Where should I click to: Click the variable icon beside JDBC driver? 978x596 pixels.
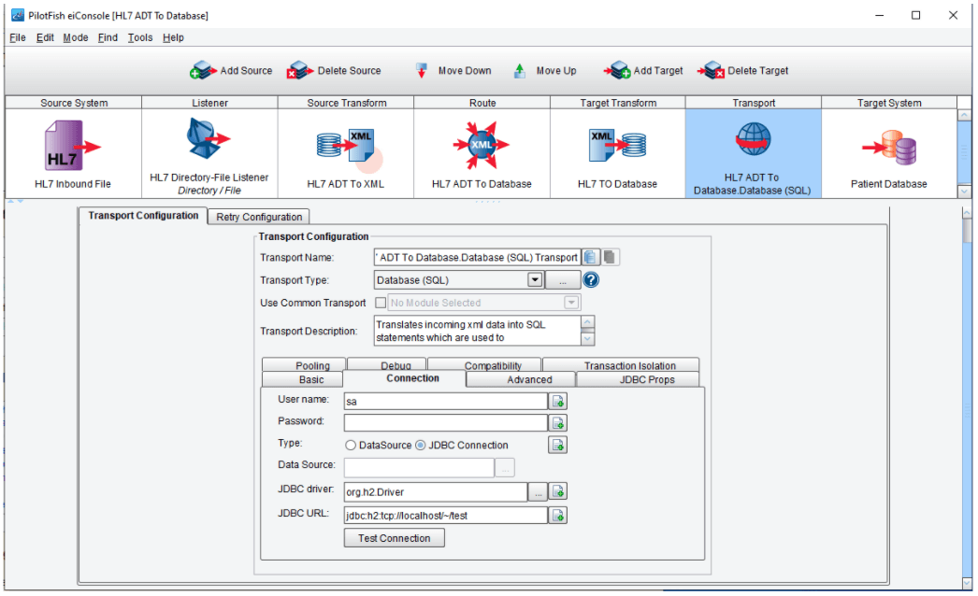pyautogui.click(x=557, y=492)
